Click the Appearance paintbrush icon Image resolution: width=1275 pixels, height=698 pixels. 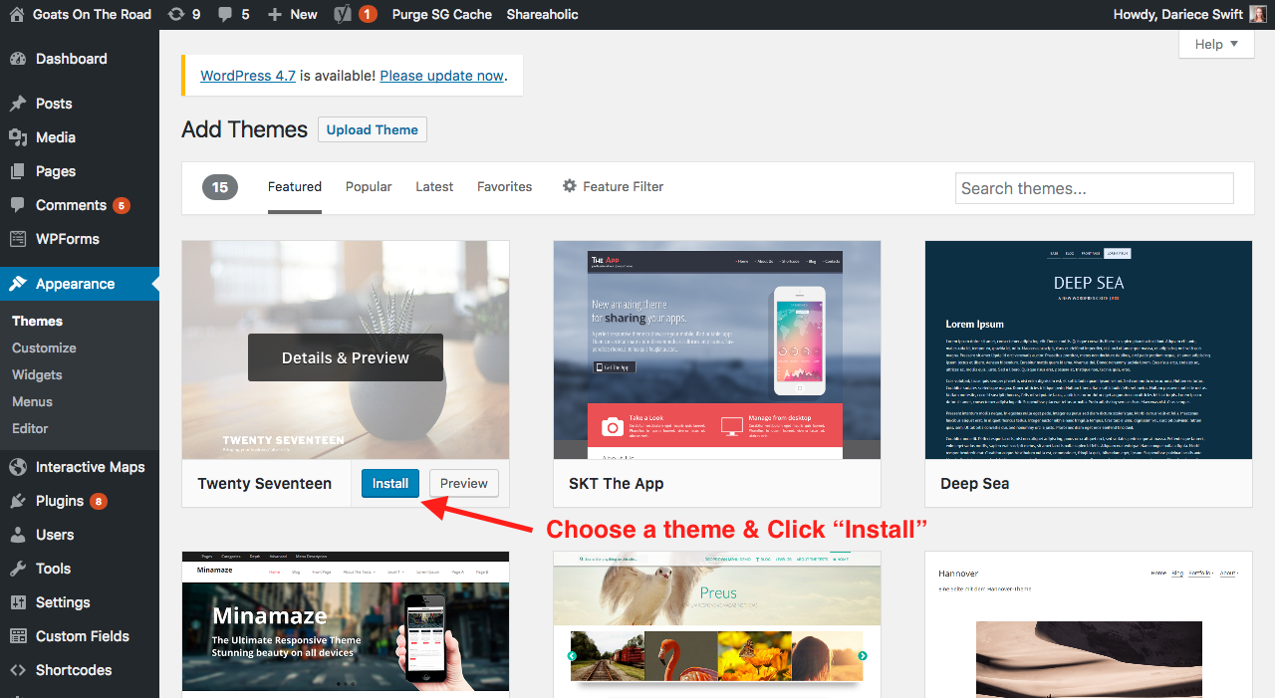coord(18,284)
